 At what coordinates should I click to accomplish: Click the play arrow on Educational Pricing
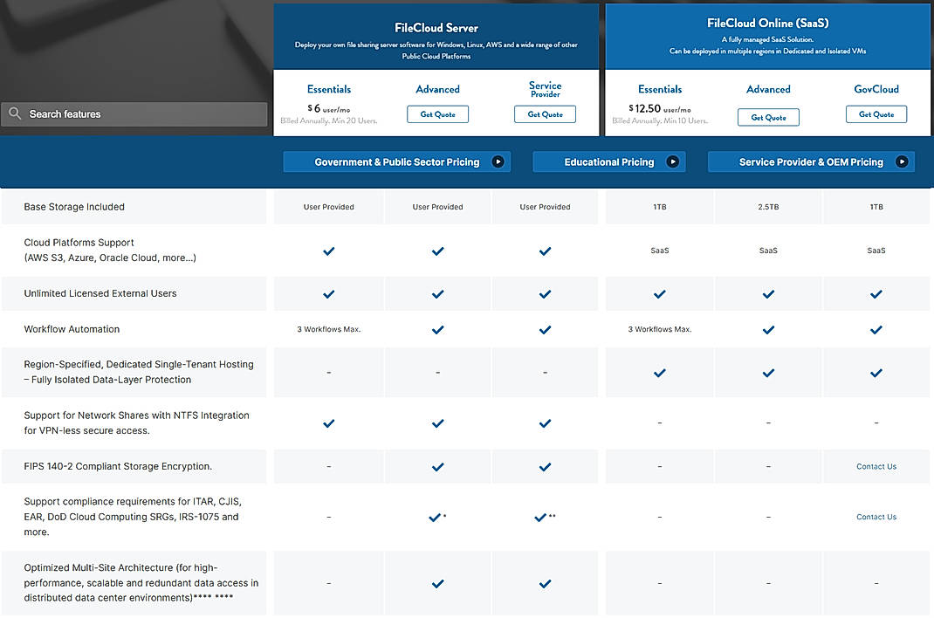tap(672, 161)
